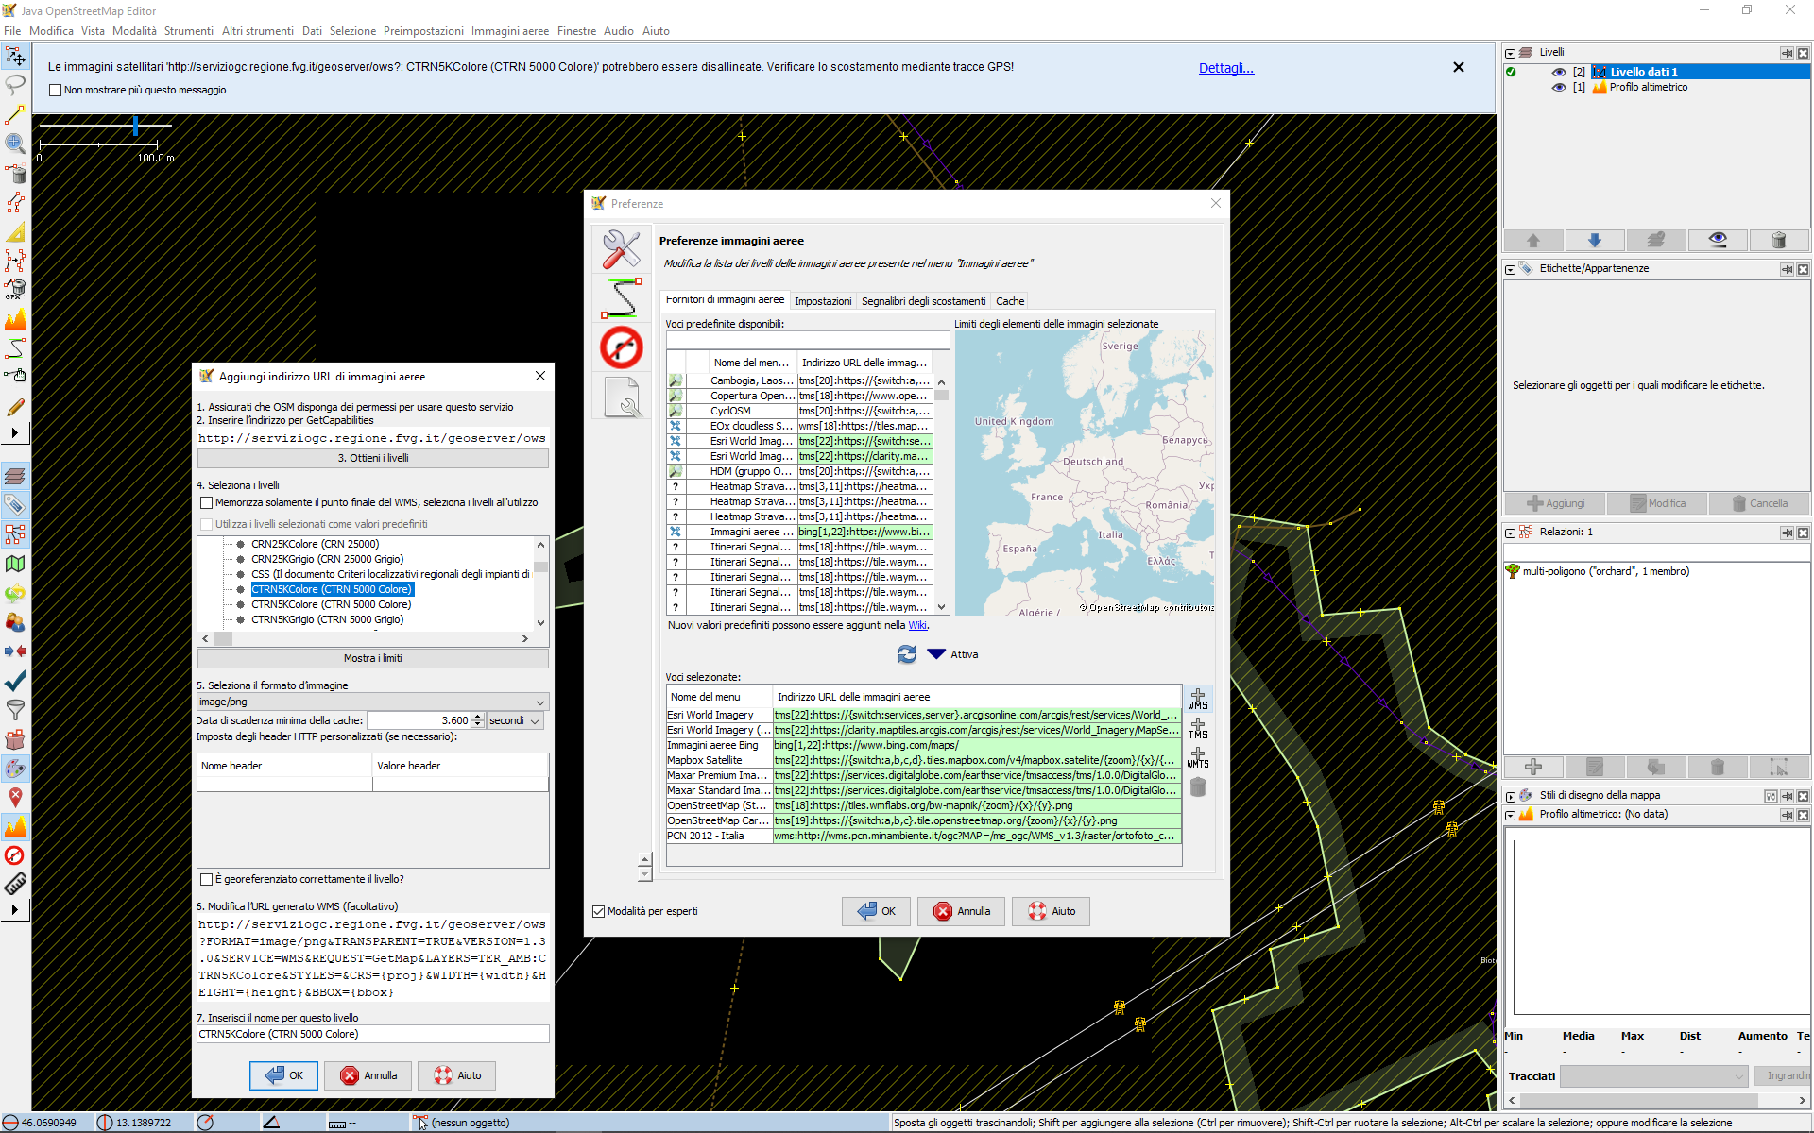The height and width of the screenshot is (1133, 1814).
Task: Adjust the map zoom slider handle
Action: pyautogui.click(x=136, y=126)
